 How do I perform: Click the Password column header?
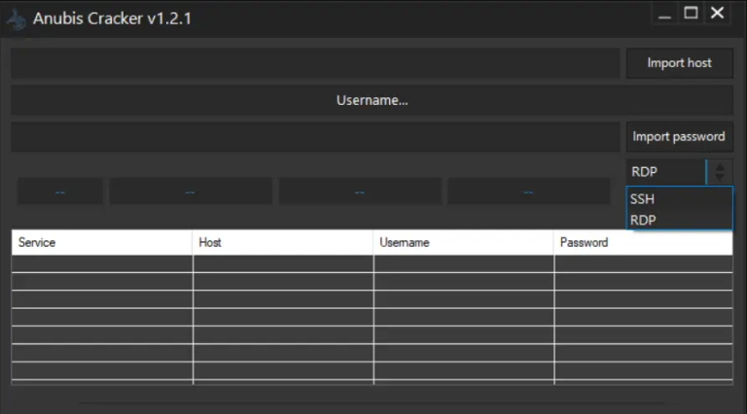pyautogui.click(x=644, y=243)
